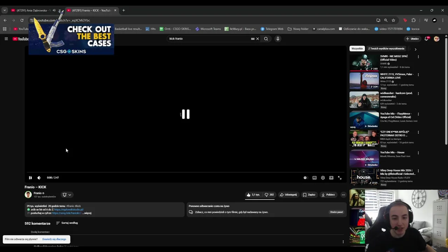Open a new browser tab
The height and width of the screenshot is (252, 448).
click(x=124, y=10)
